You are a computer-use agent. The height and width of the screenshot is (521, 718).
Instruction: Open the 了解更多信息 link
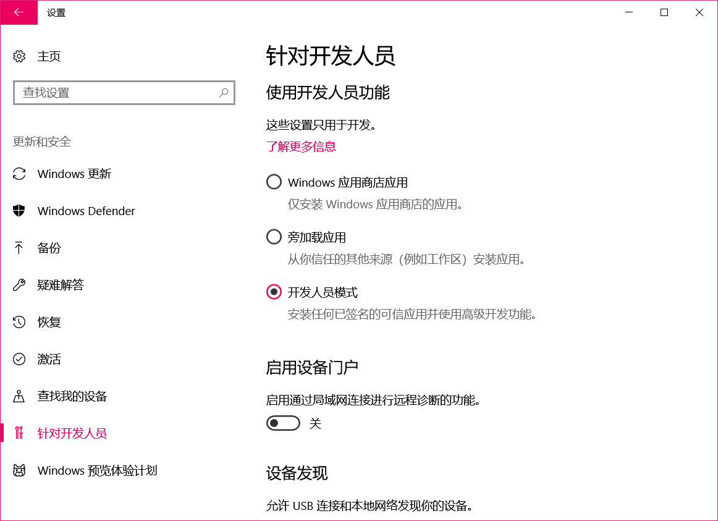[301, 146]
